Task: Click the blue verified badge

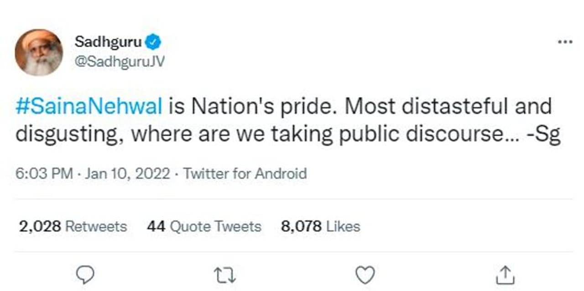Action: [x=153, y=43]
